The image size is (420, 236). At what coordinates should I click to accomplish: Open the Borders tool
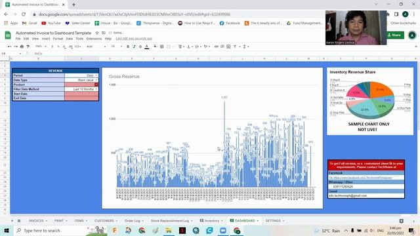[x=162, y=47]
